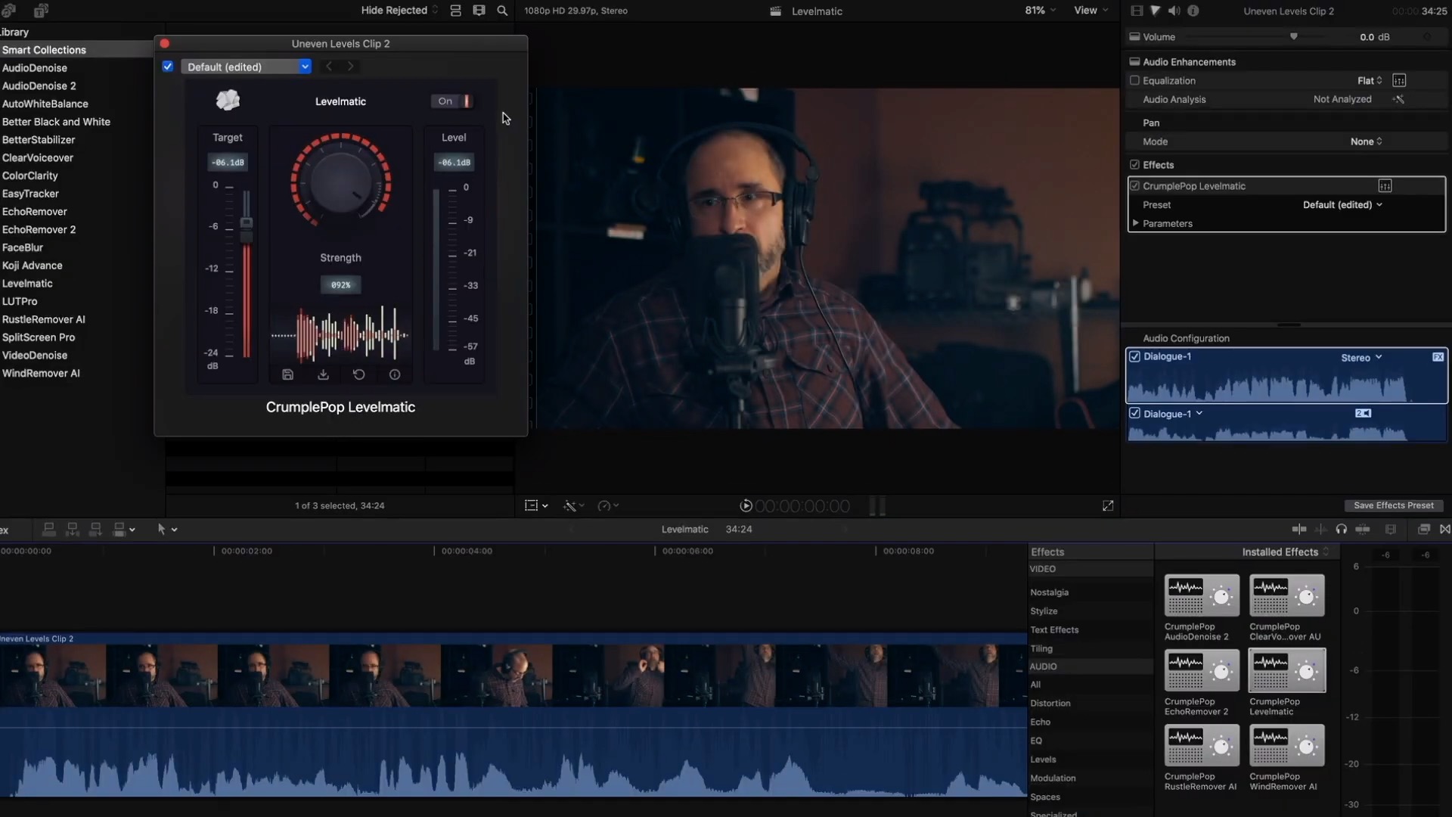Open the transform tool menu below viewer
Viewport: 1452px width, 817px height.
[536, 505]
